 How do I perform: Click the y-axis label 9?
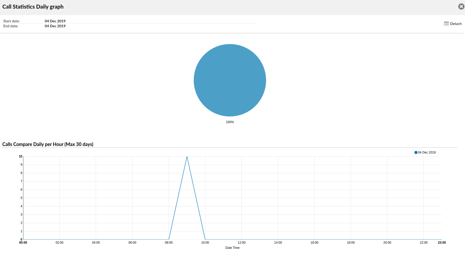click(x=22, y=165)
